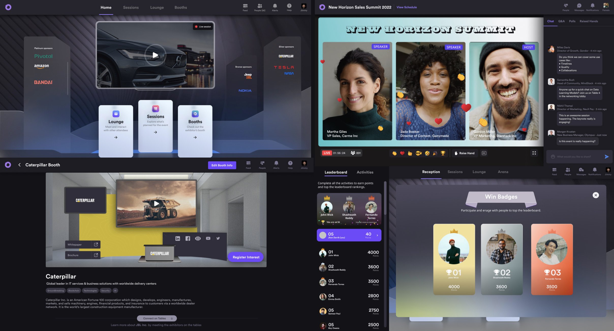Click the Security tag
The width and height of the screenshot is (614, 331).
[105, 291]
